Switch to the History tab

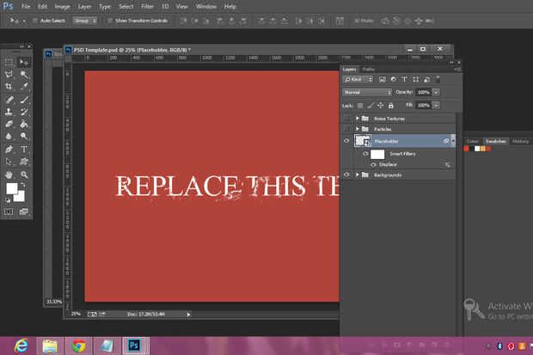tap(520, 141)
